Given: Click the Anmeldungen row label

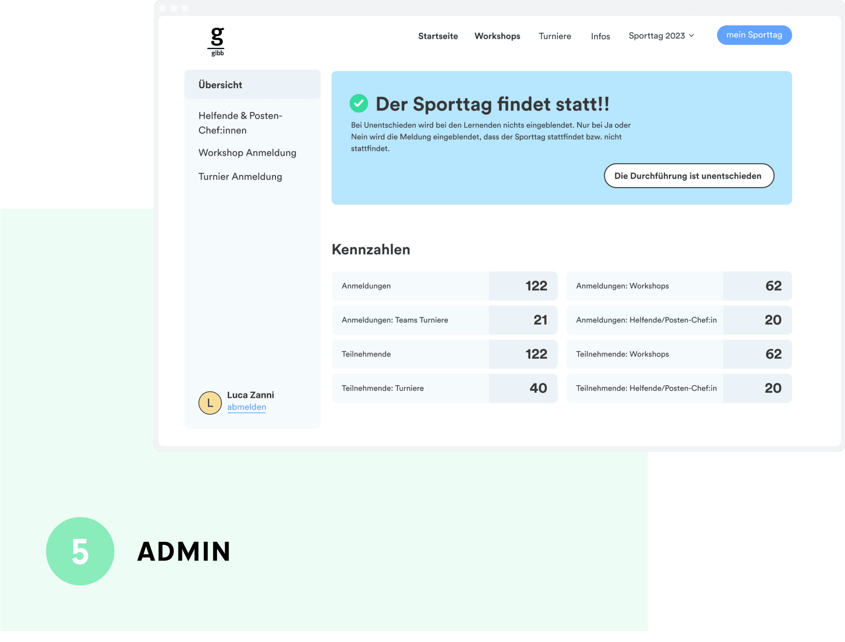Looking at the screenshot, I should pos(366,286).
